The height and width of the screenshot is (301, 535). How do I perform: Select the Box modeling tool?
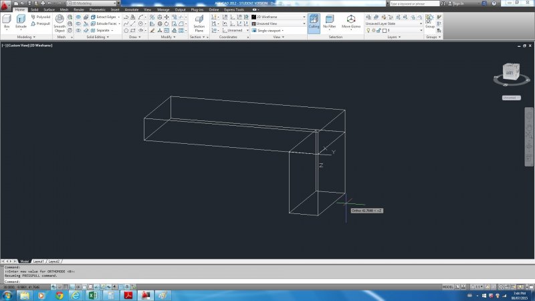pos(6,21)
